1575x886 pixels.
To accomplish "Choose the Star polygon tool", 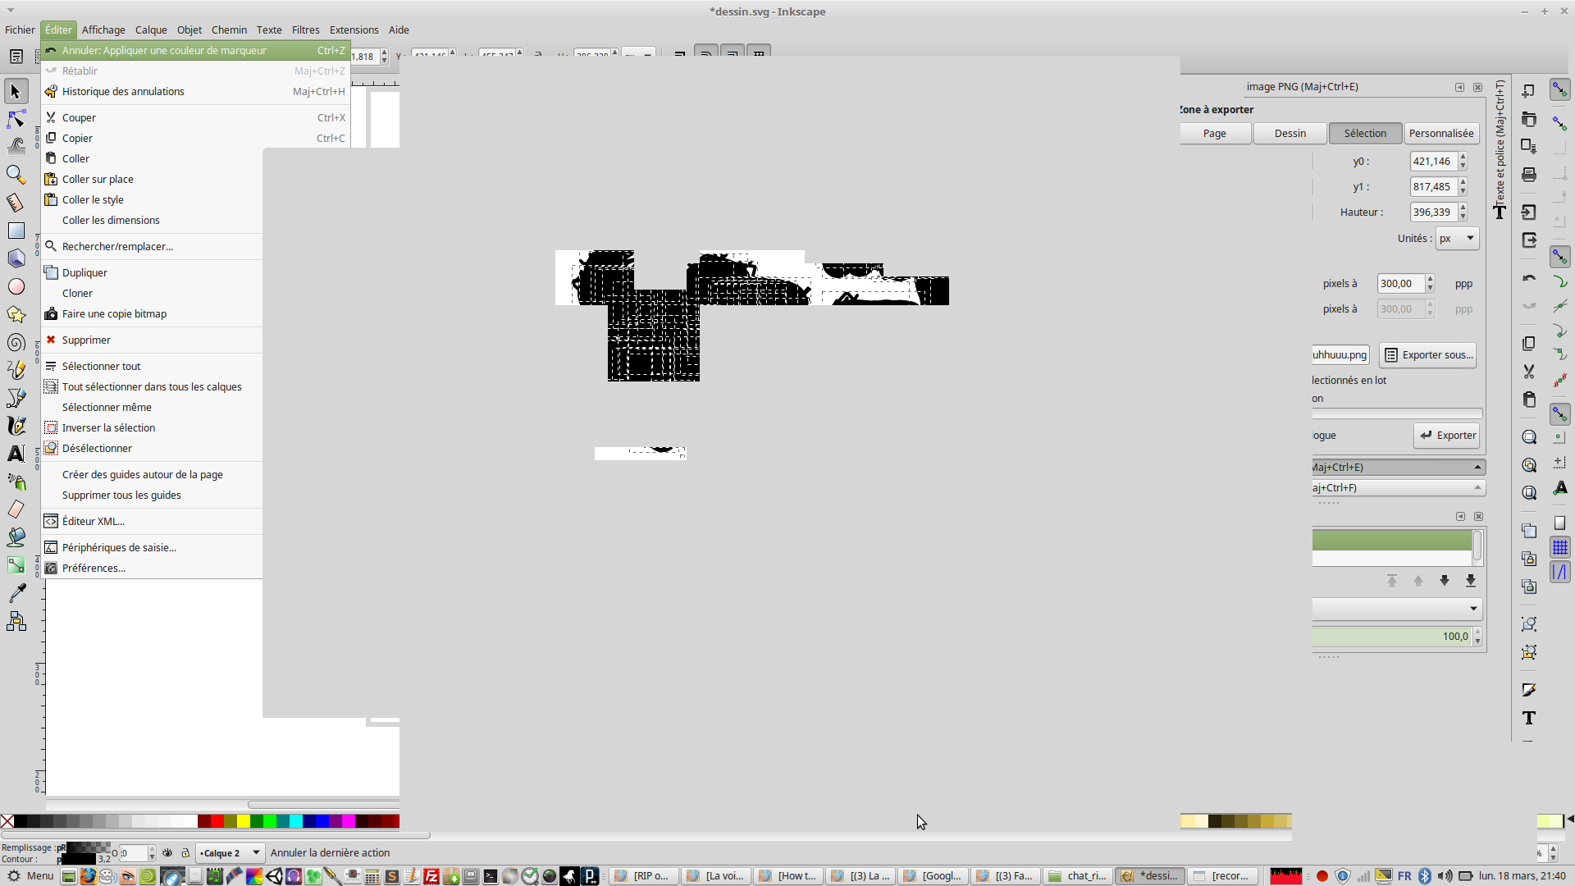I will point(16,314).
